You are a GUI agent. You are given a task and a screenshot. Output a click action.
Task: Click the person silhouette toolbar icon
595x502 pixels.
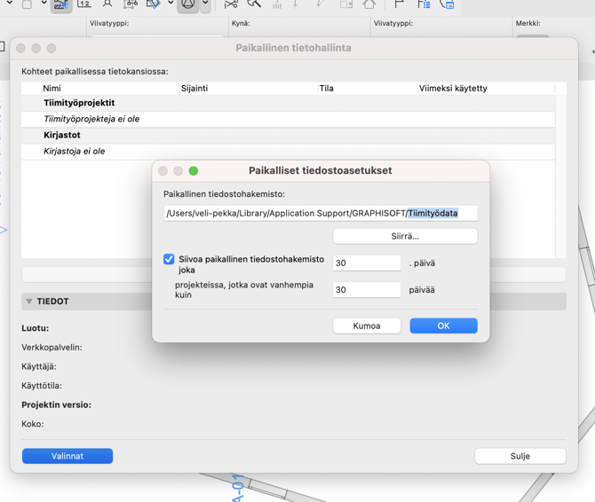(x=107, y=4)
